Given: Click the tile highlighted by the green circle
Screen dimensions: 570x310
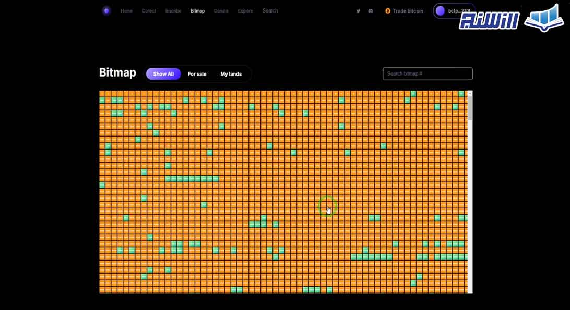Looking at the screenshot, I should (x=327, y=206).
